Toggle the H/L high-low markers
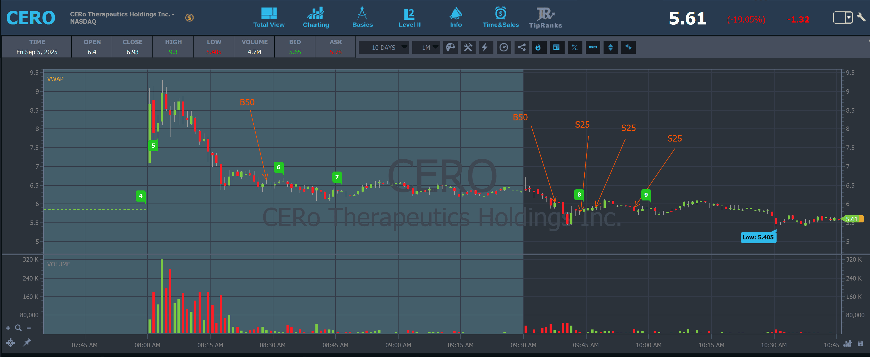This screenshot has height=357, width=870. pos(575,47)
